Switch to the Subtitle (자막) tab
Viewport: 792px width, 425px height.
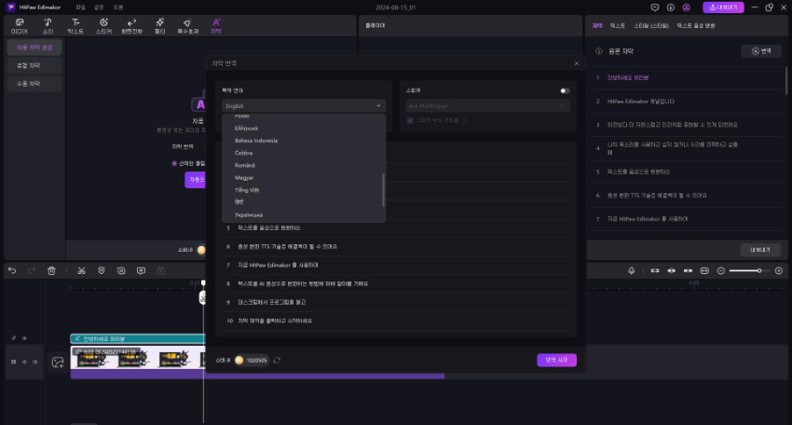click(x=216, y=24)
